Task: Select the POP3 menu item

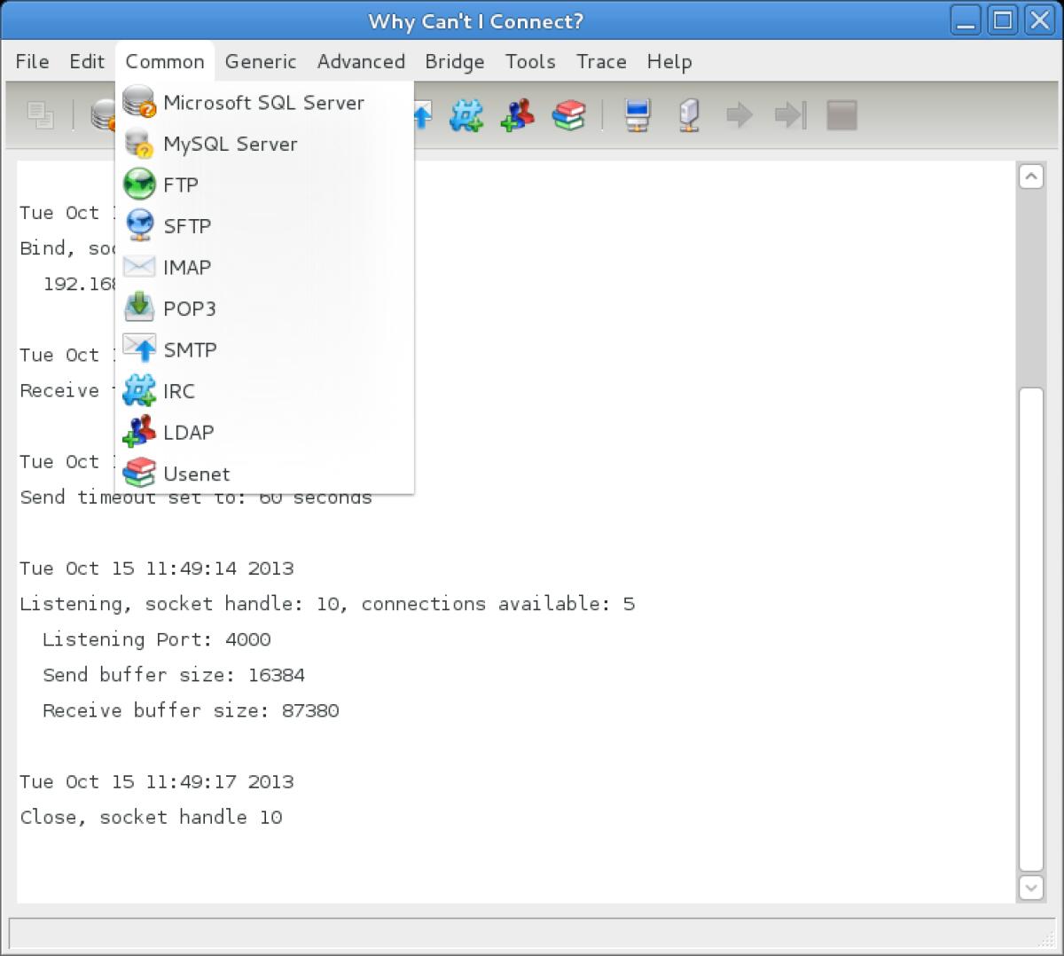Action: (x=189, y=309)
